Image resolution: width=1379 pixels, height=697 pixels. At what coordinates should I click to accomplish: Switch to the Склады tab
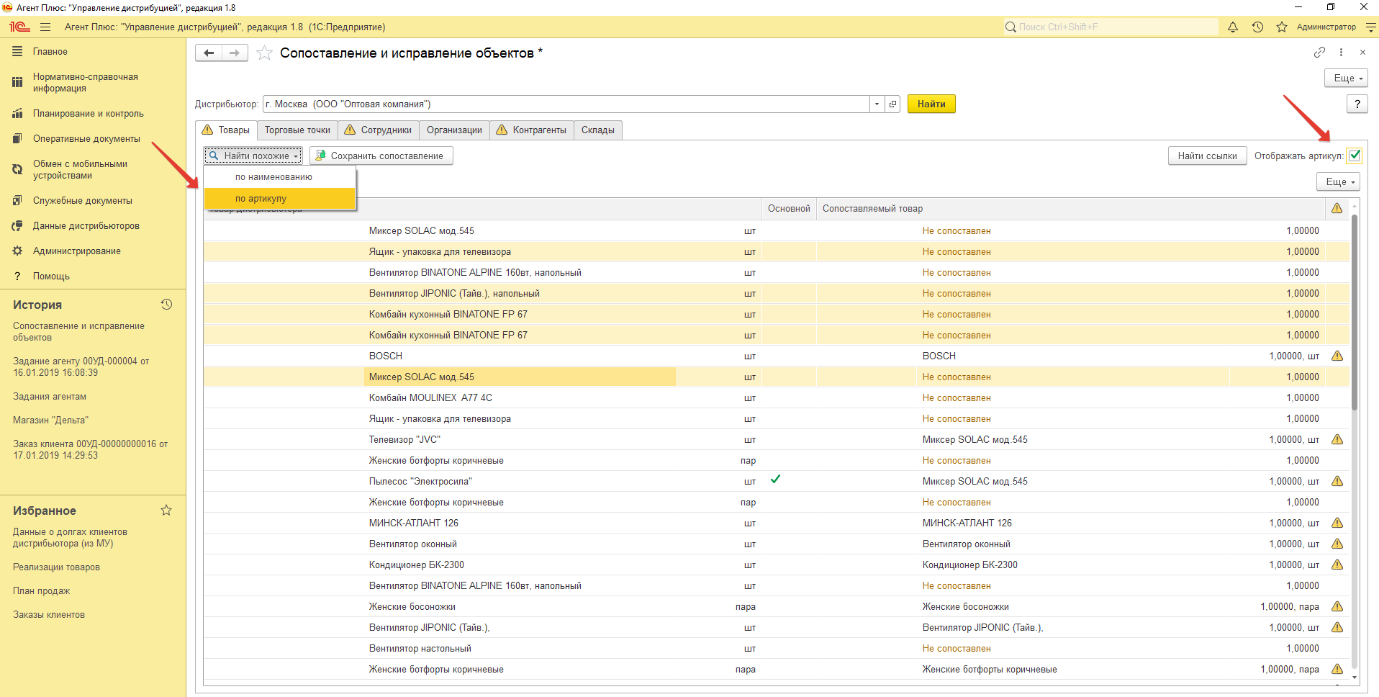point(598,130)
